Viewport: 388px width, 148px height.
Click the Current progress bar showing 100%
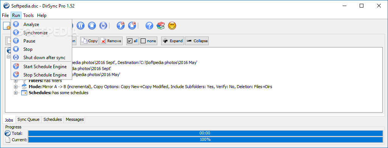205,140
